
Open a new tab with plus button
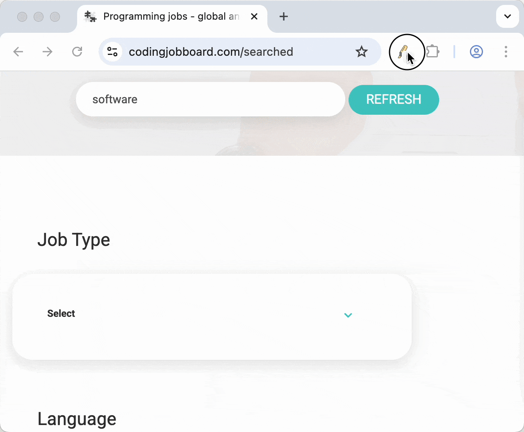[x=283, y=16]
